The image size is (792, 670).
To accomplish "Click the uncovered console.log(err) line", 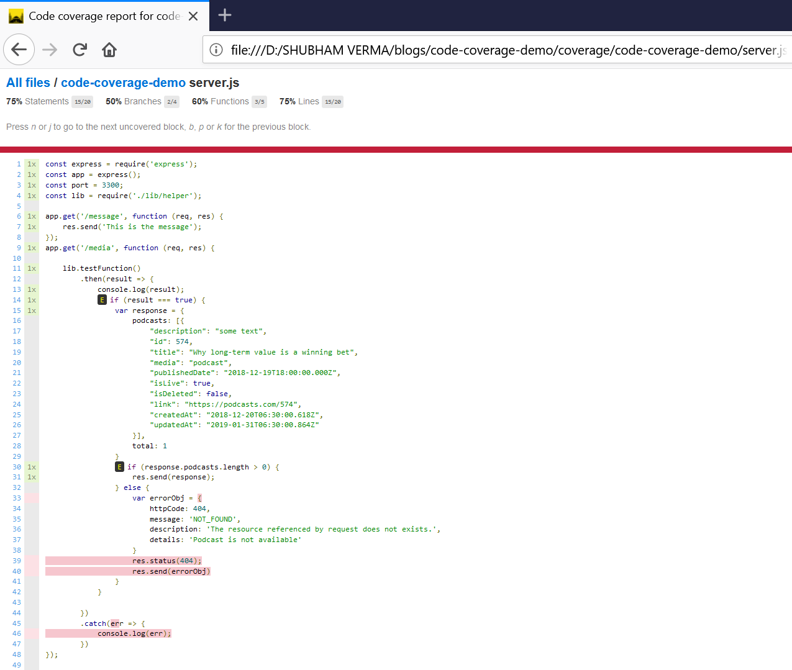I will pyautogui.click(x=134, y=633).
